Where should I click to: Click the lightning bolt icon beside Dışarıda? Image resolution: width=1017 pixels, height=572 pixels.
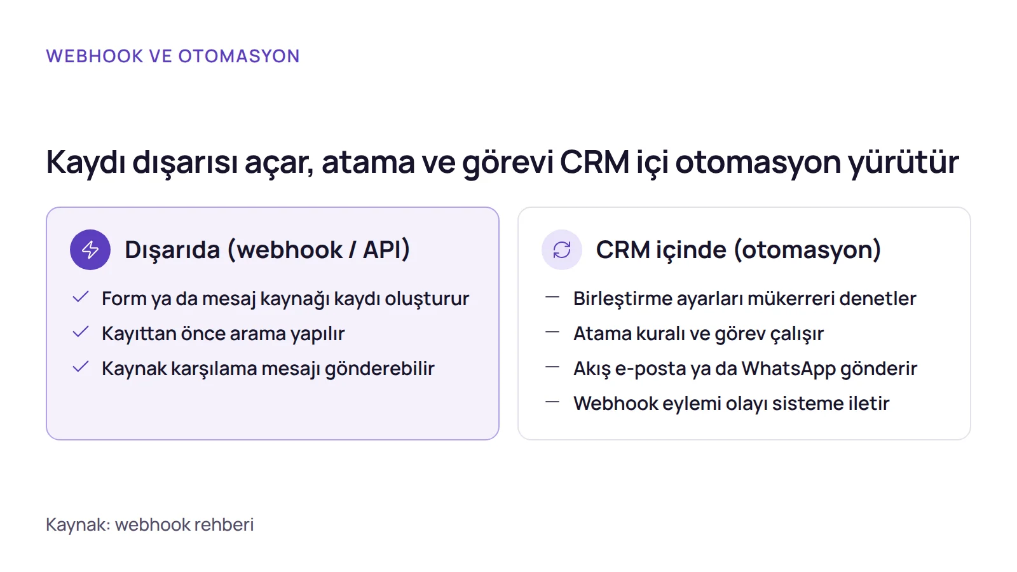(90, 250)
